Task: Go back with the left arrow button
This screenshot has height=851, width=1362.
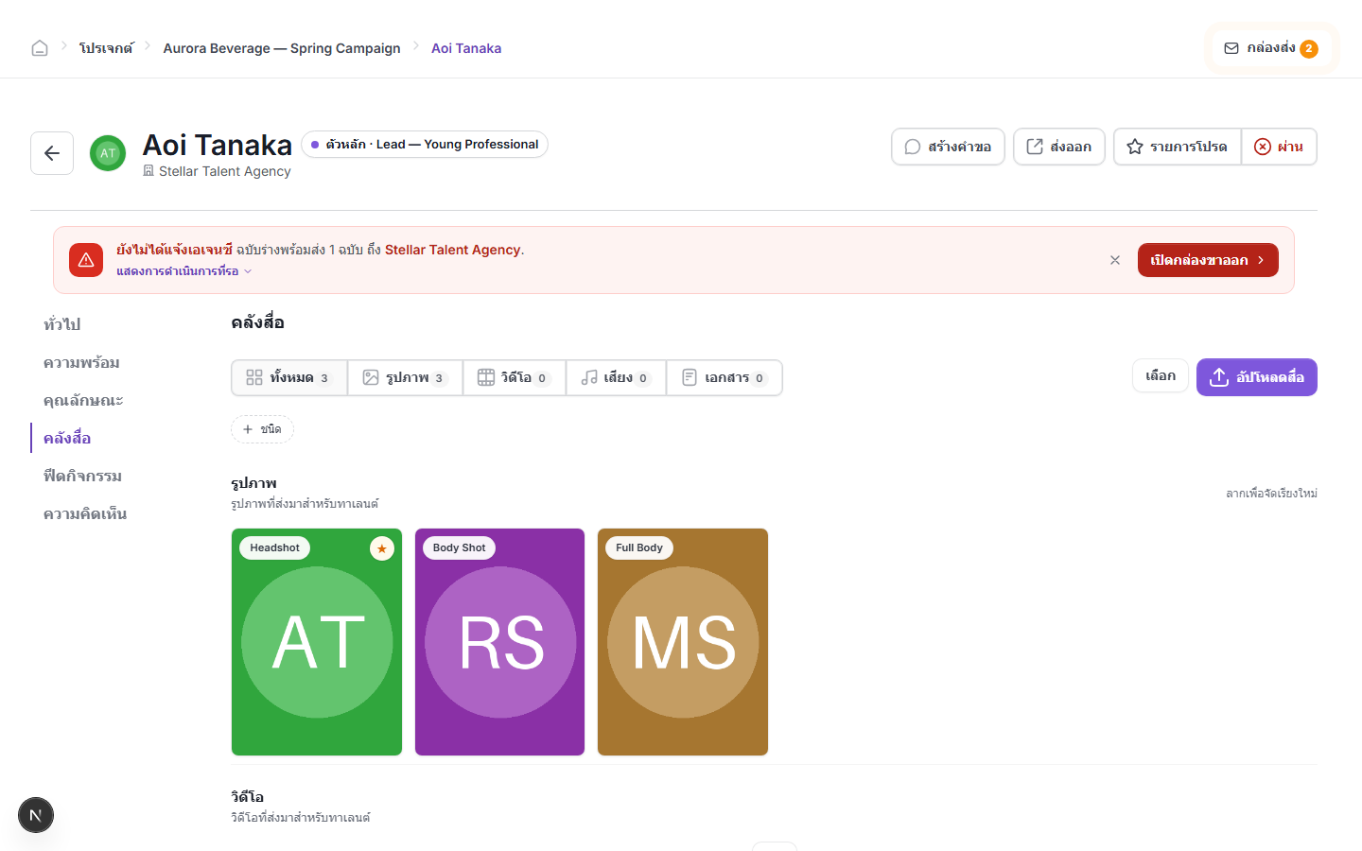Action: click(52, 153)
